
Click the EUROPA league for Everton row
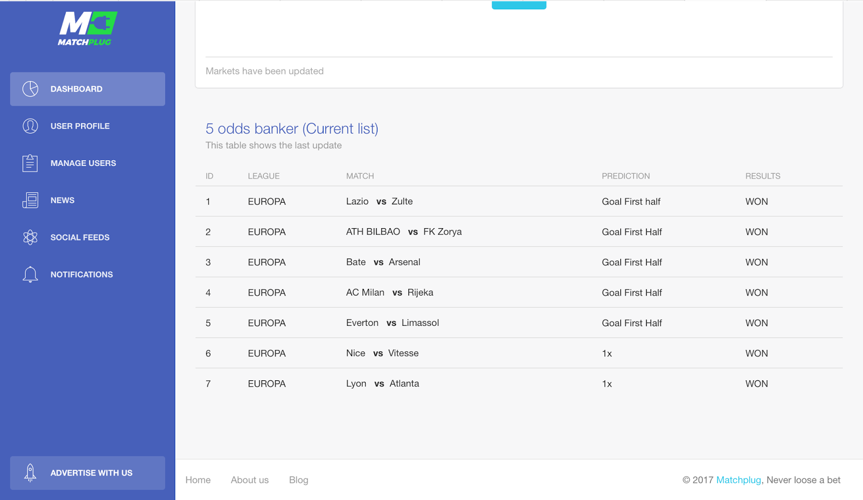pyautogui.click(x=267, y=323)
